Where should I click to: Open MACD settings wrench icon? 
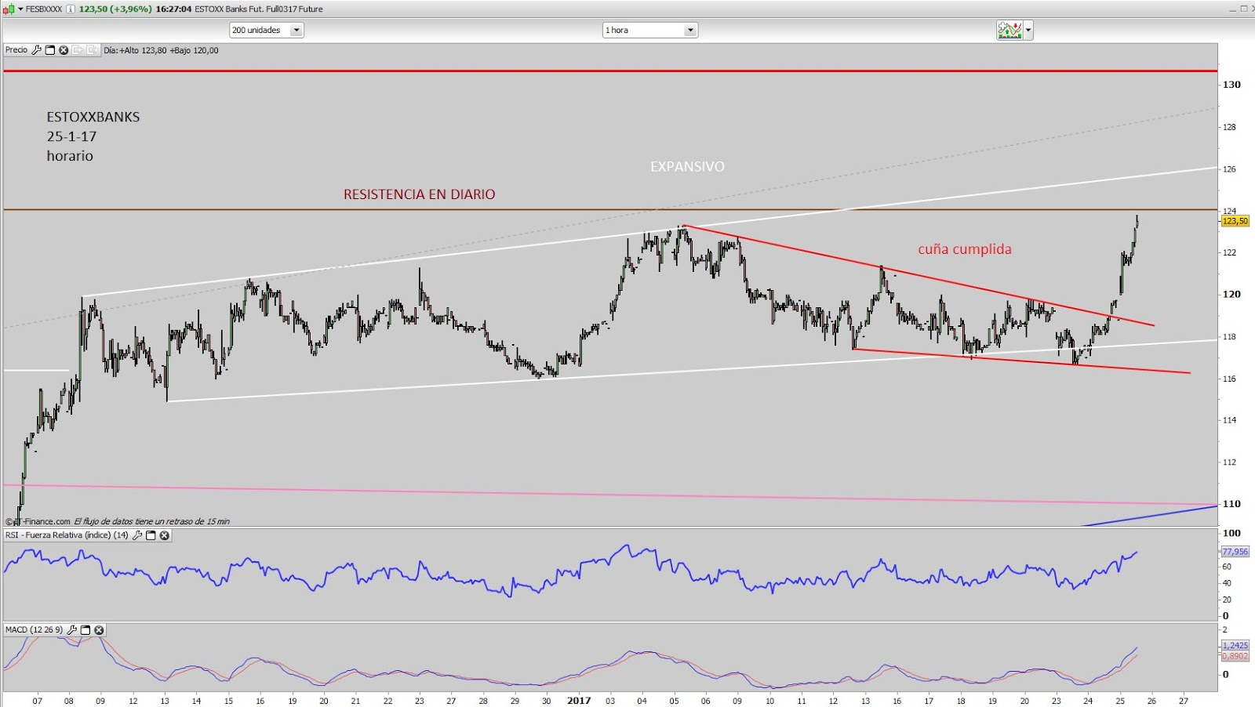coord(72,630)
